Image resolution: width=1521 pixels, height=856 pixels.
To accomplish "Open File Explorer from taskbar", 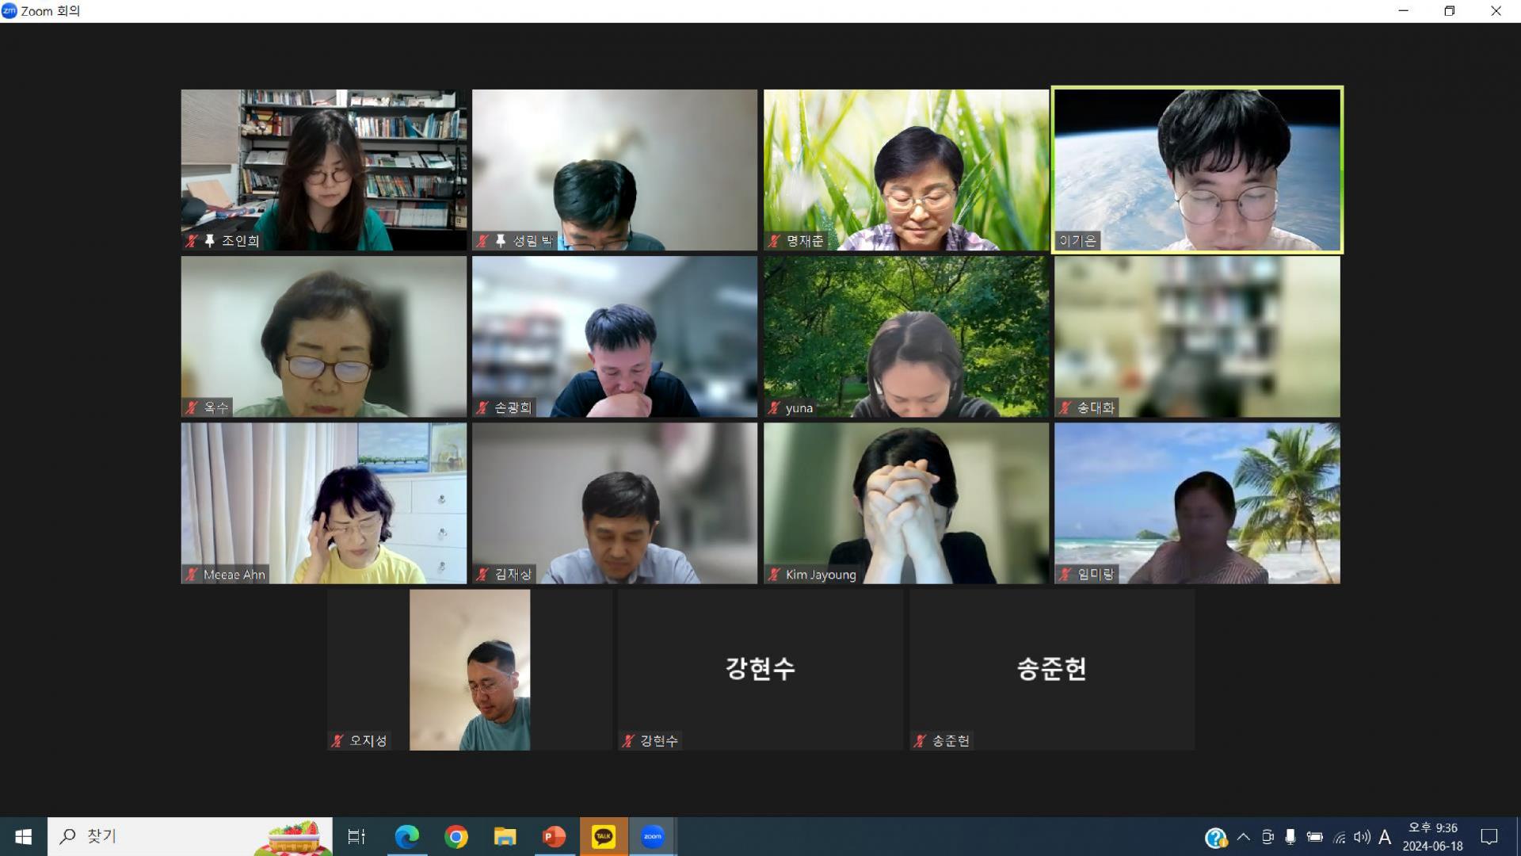I will (505, 836).
